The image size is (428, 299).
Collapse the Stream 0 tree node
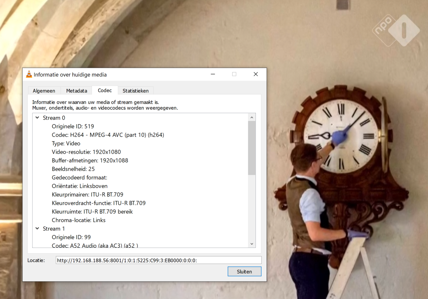tap(37, 118)
